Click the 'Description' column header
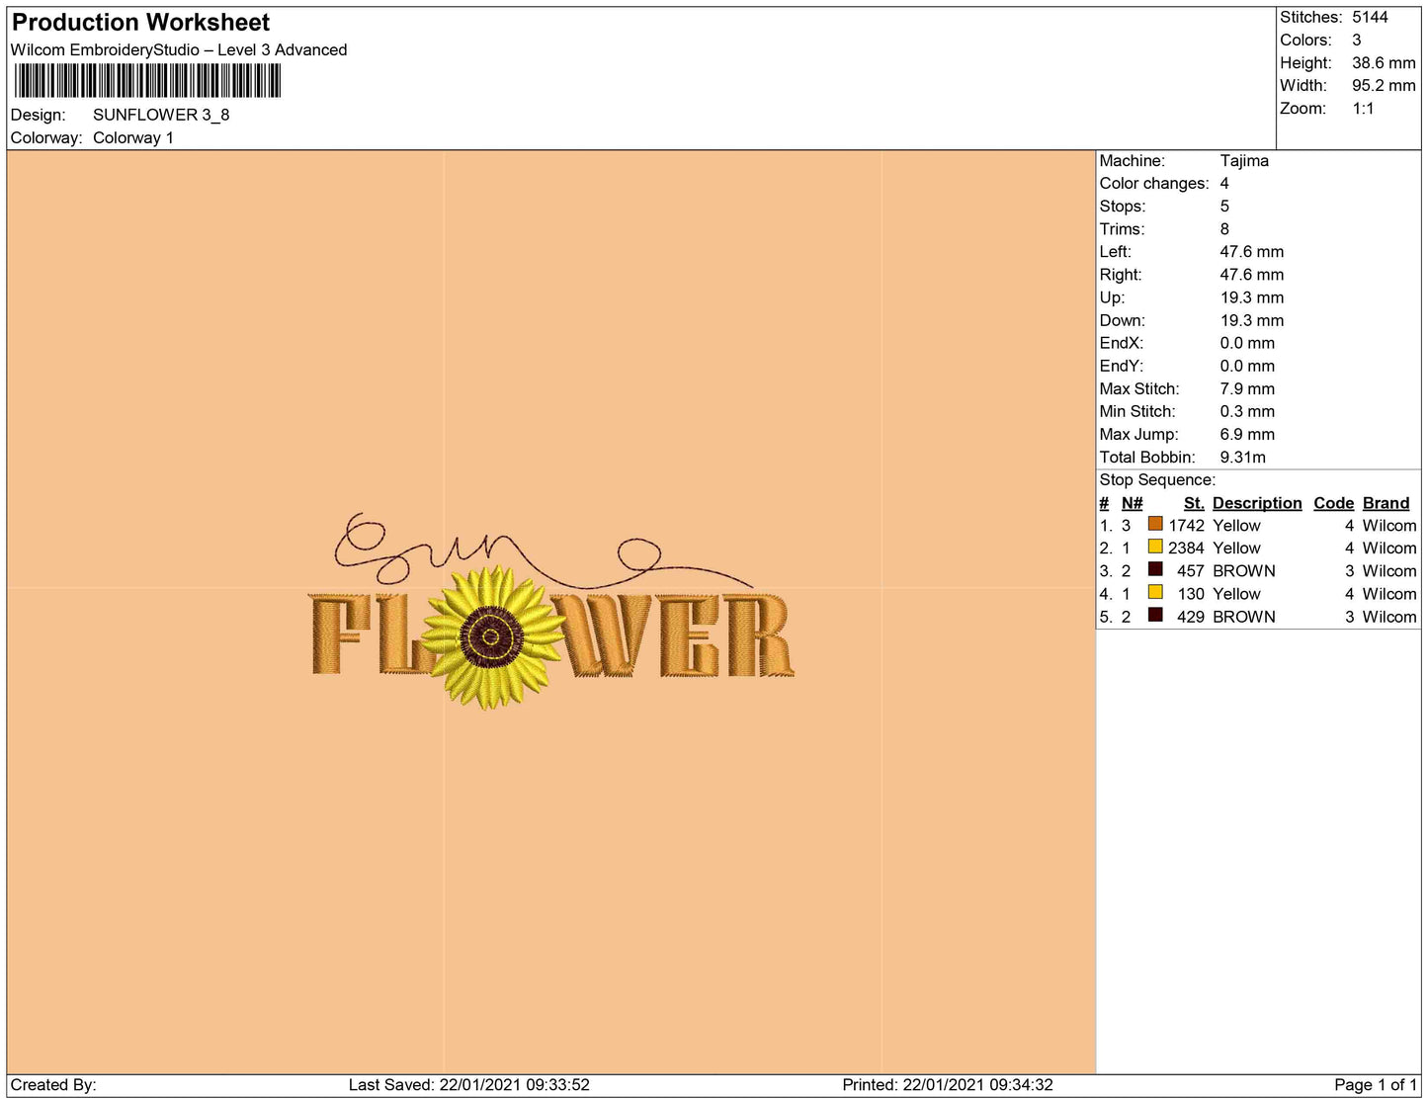The width and height of the screenshot is (1428, 1099). [x=1257, y=502]
